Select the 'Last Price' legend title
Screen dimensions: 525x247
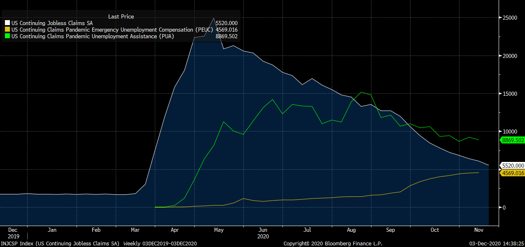click(121, 16)
